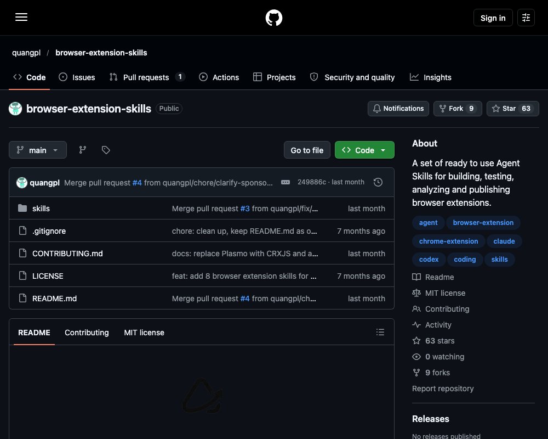Viewport: 548px width, 439px height.
Task: Open the appearance settings icon beside Sign in
Action: point(526,18)
